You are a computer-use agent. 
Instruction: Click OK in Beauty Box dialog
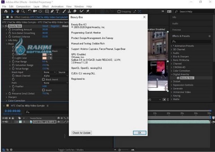[139, 133]
